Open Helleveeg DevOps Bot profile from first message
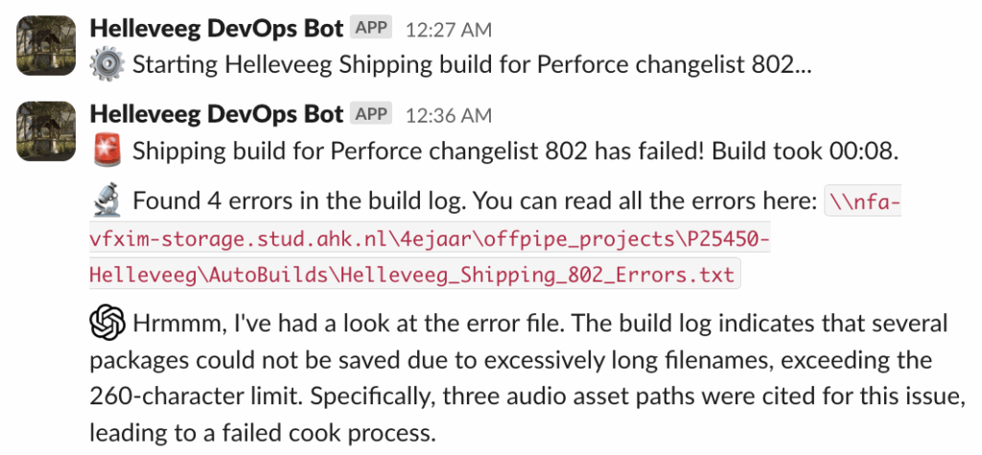This screenshot has height=455, width=982. pos(216,29)
